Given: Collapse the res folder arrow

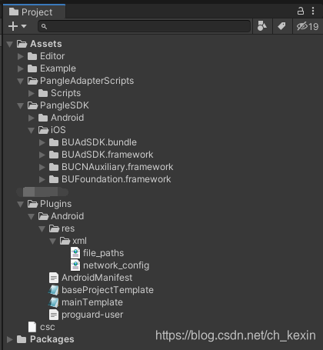Looking at the screenshot, I should [x=42, y=228].
